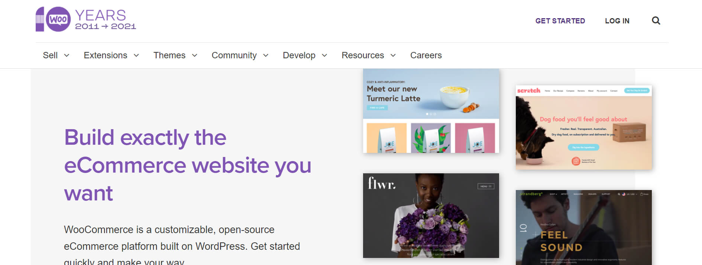Click the 'WooCommerce is a customizable, open-source' paragraph
Screen dimensions: 702x265
coord(182,245)
